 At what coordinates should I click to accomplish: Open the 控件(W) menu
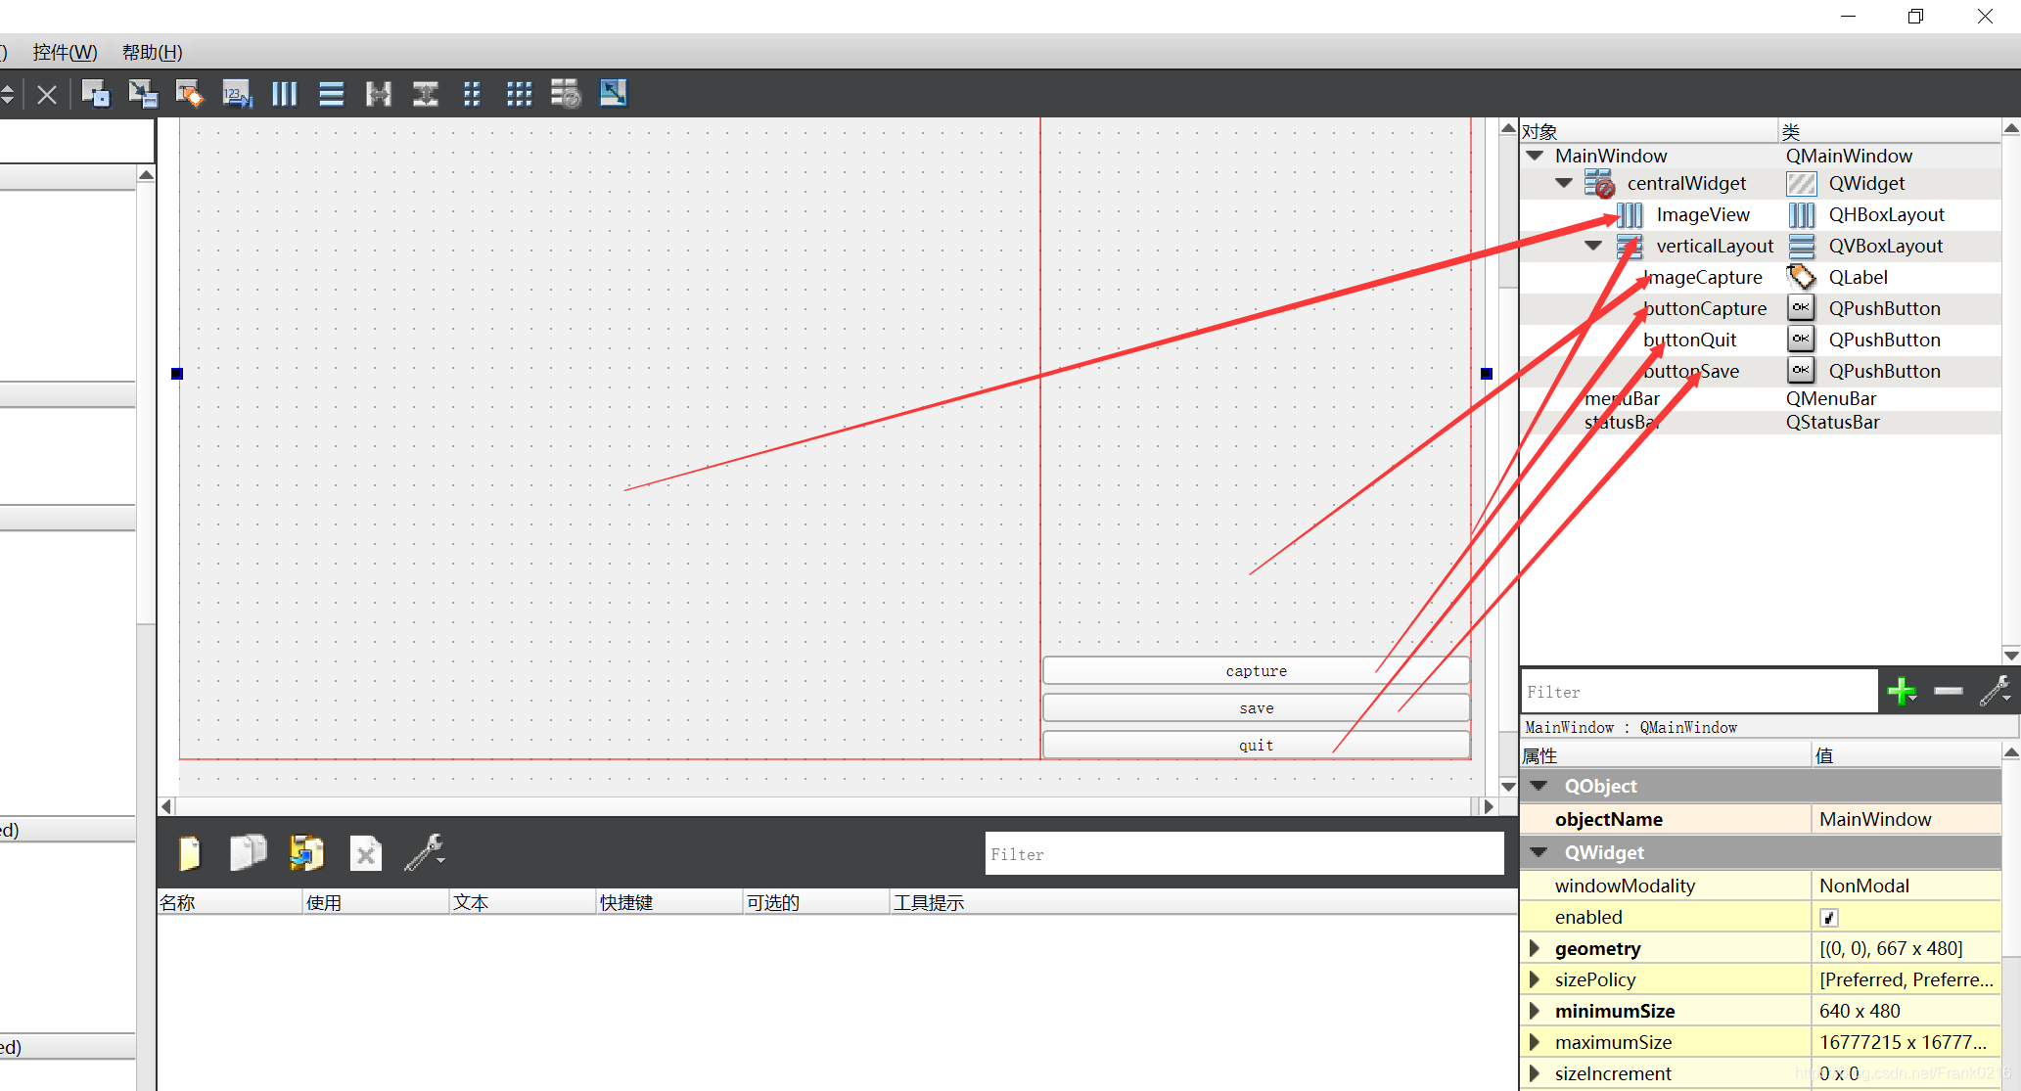point(65,52)
